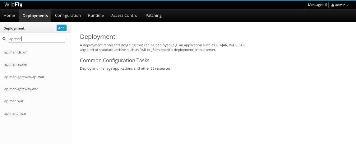Open the Runtime tab
356x144 pixels.
pos(96,16)
